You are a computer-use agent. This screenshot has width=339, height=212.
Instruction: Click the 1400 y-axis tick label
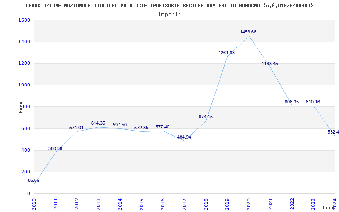(24, 42)
